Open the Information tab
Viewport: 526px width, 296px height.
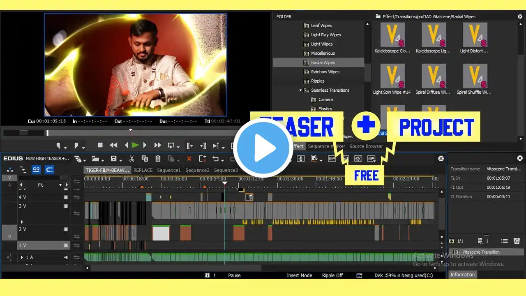[463, 275]
